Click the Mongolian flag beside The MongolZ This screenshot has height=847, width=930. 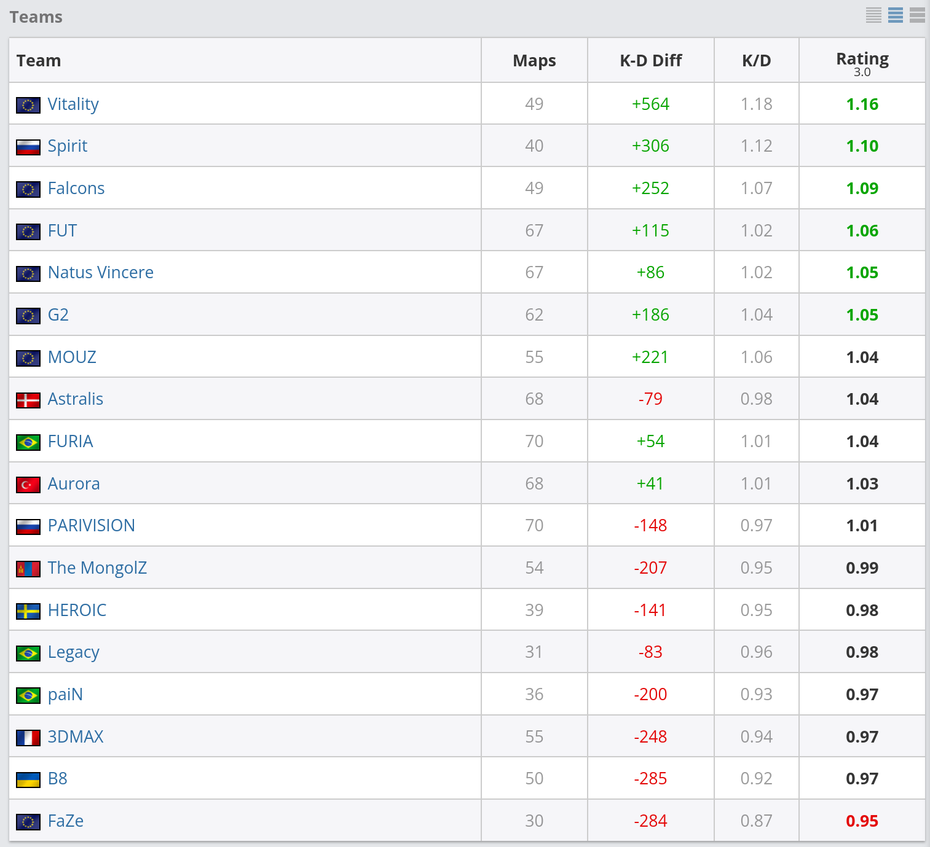click(x=28, y=569)
